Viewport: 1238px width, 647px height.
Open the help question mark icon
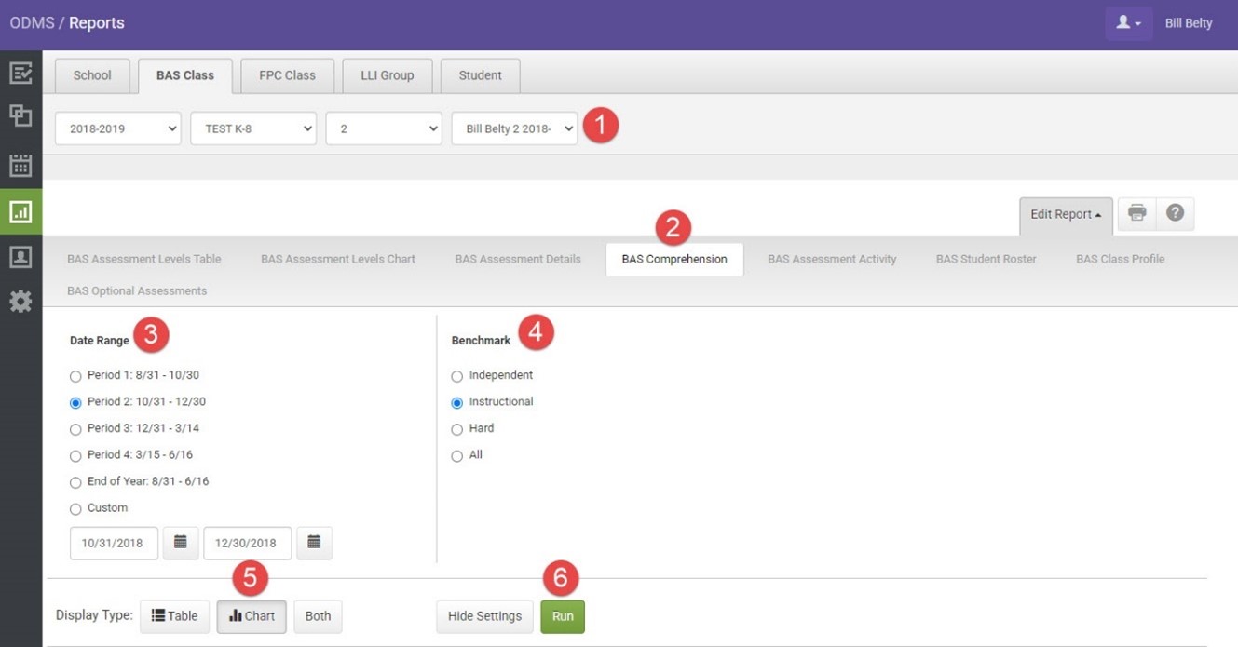tap(1175, 213)
